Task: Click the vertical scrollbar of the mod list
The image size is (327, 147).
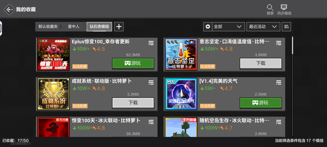Action: pos(292,87)
